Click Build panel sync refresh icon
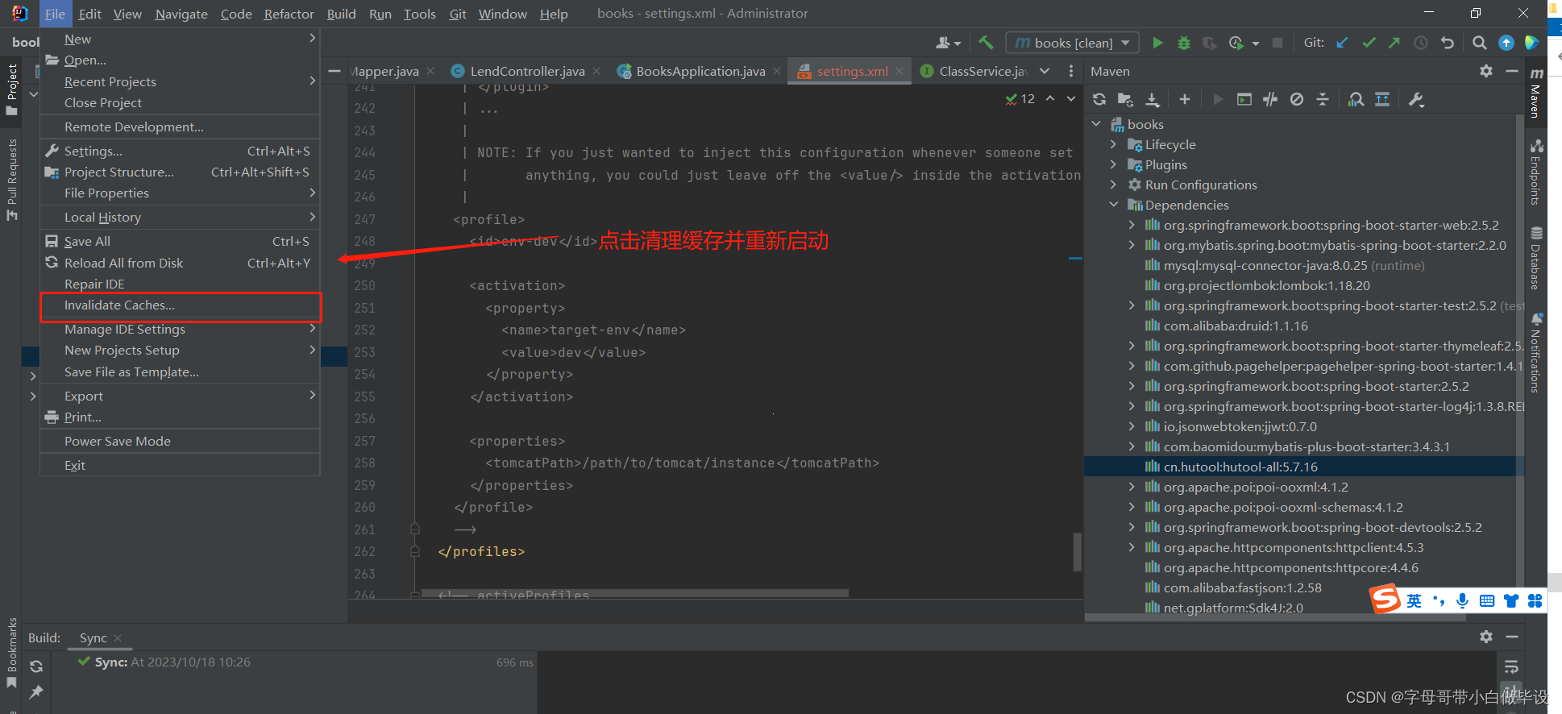 [x=36, y=666]
